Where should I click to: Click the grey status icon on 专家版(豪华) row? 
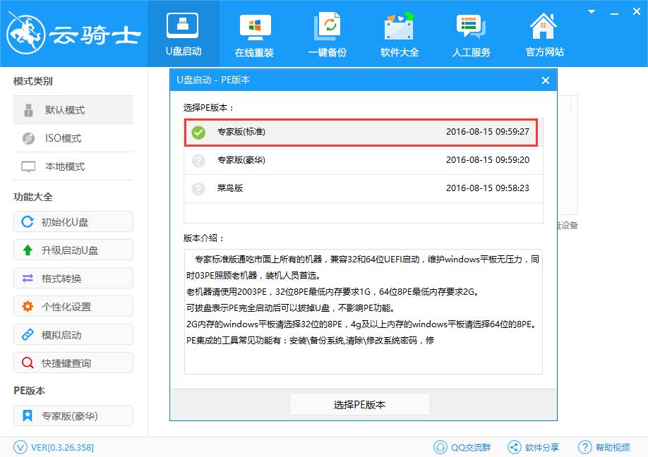click(198, 161)
